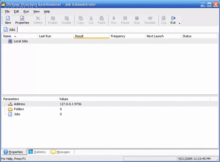Open the File menu
The width and height of the screenshot is (220, 162).
(x=7, y=11)
